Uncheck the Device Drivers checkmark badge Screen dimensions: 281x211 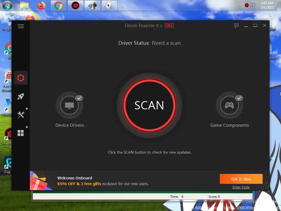point(79,98)
